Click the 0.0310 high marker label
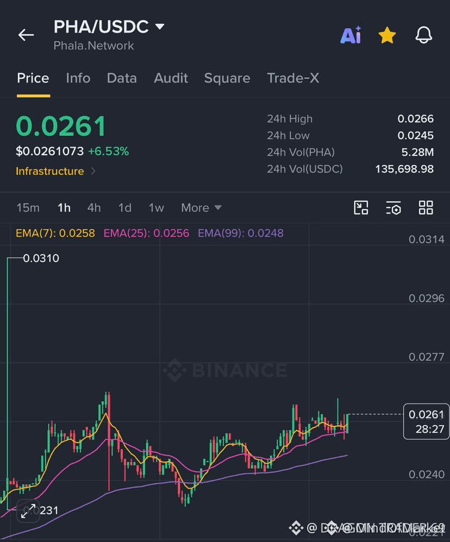This screenshot has width=450, height=542. coord(41,258)
